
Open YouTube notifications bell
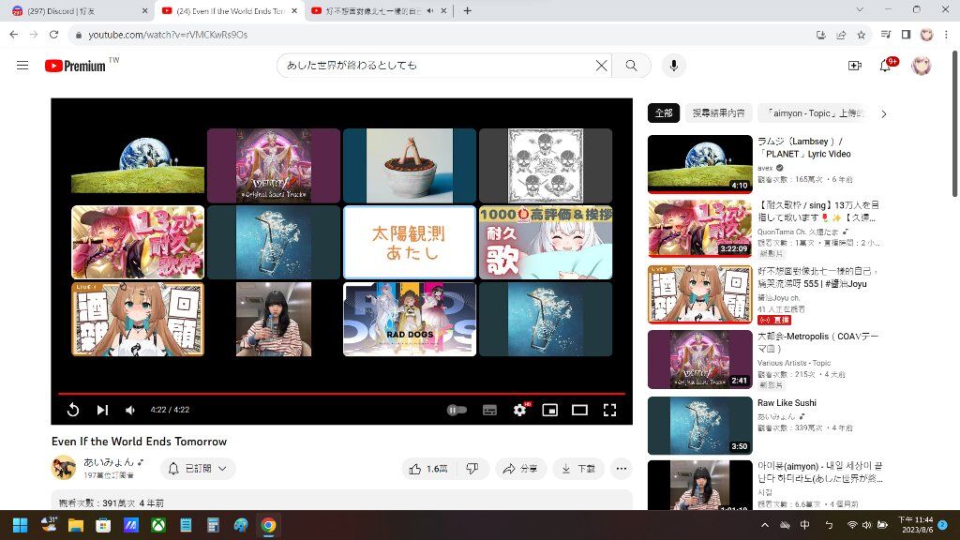tap(885, 66)
